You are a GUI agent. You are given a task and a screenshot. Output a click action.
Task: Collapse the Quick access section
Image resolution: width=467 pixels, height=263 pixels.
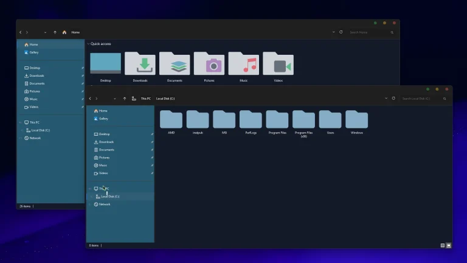point(88,44)
